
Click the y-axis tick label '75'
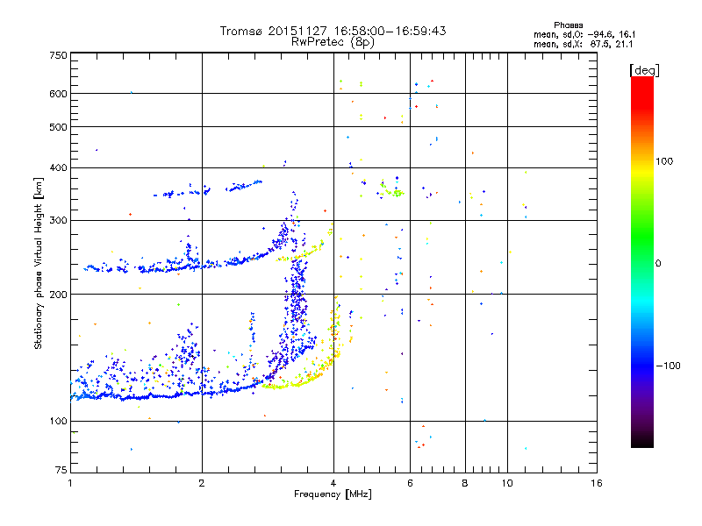click(x=61, y=470)
